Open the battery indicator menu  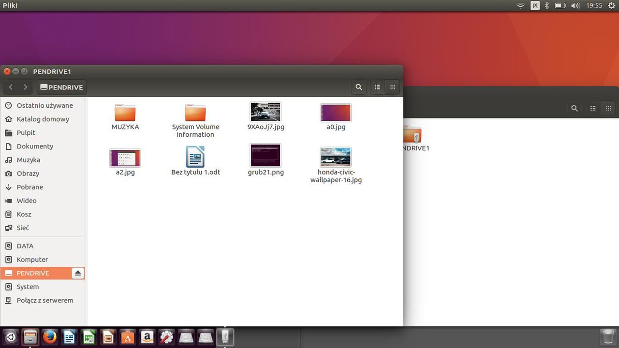point(560,6)
